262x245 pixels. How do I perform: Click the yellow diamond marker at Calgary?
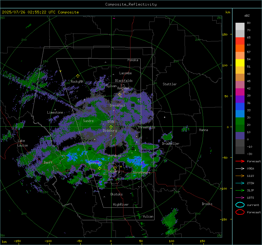click(115, 168)
